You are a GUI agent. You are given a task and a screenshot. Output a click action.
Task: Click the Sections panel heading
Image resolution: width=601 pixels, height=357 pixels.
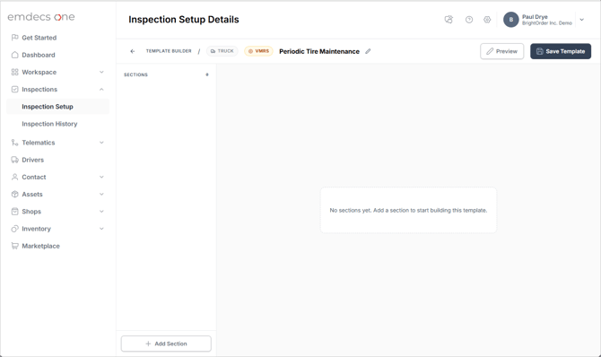click(135, 74)
